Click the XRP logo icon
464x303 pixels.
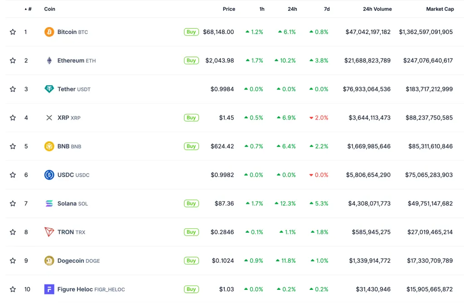(x=49, y=118)
